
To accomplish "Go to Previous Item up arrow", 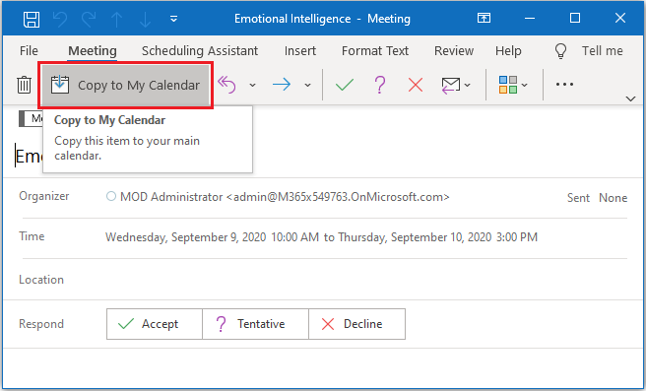I will (117, 19).
